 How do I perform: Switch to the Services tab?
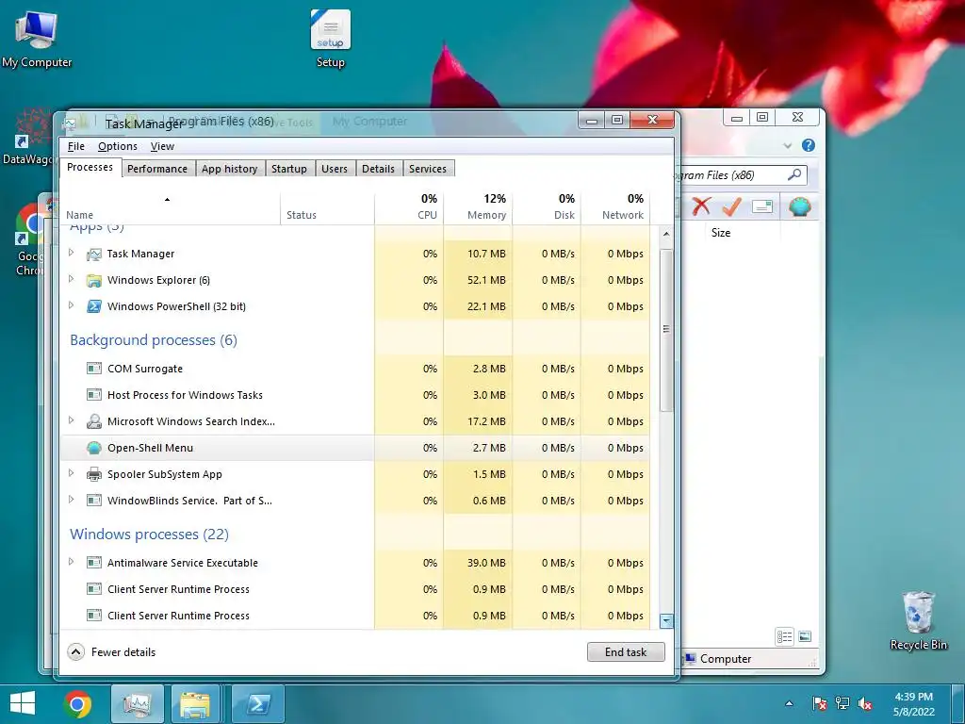tap(428, 169)
